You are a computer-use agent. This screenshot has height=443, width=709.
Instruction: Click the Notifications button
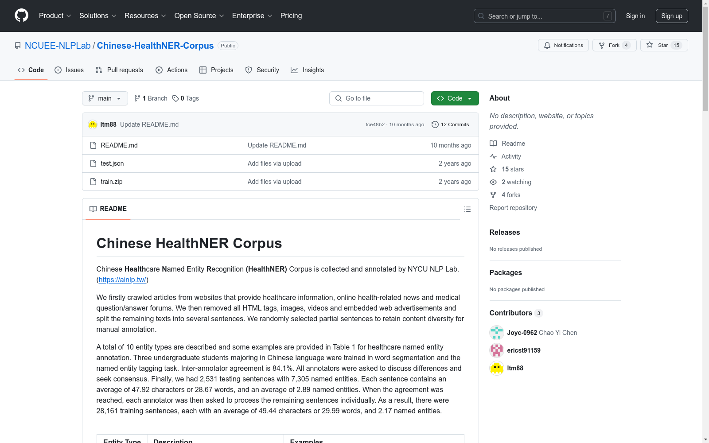pos(563,45)
